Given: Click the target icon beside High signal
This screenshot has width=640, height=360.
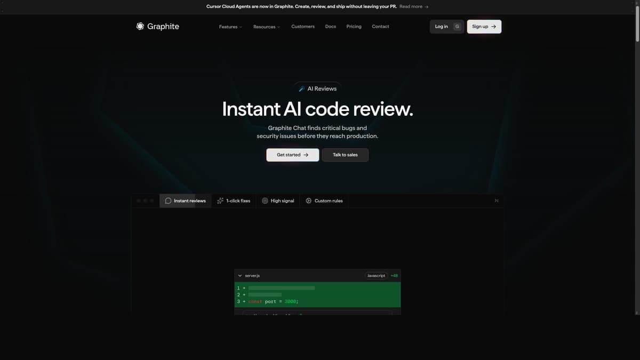Looking at the screenshot, I should [x=265, y=201].
